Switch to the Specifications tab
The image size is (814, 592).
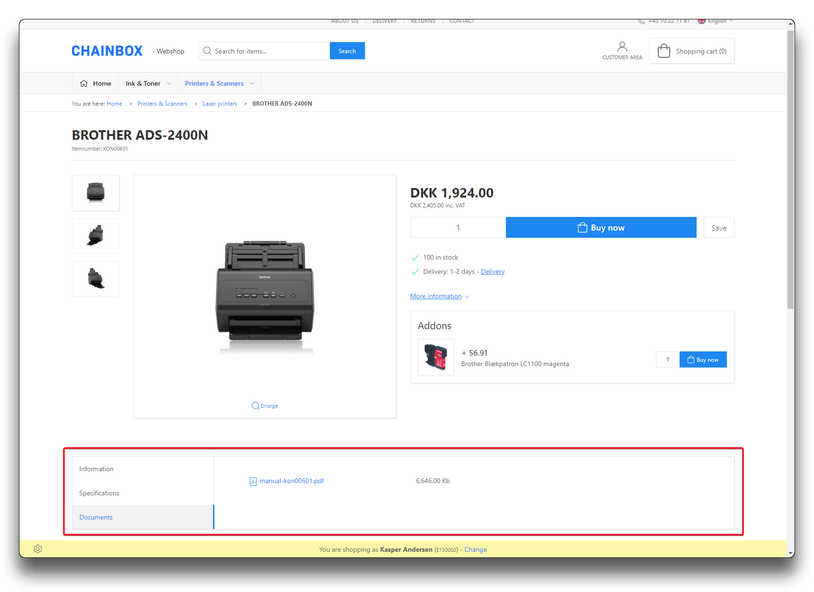coord(99,493)
